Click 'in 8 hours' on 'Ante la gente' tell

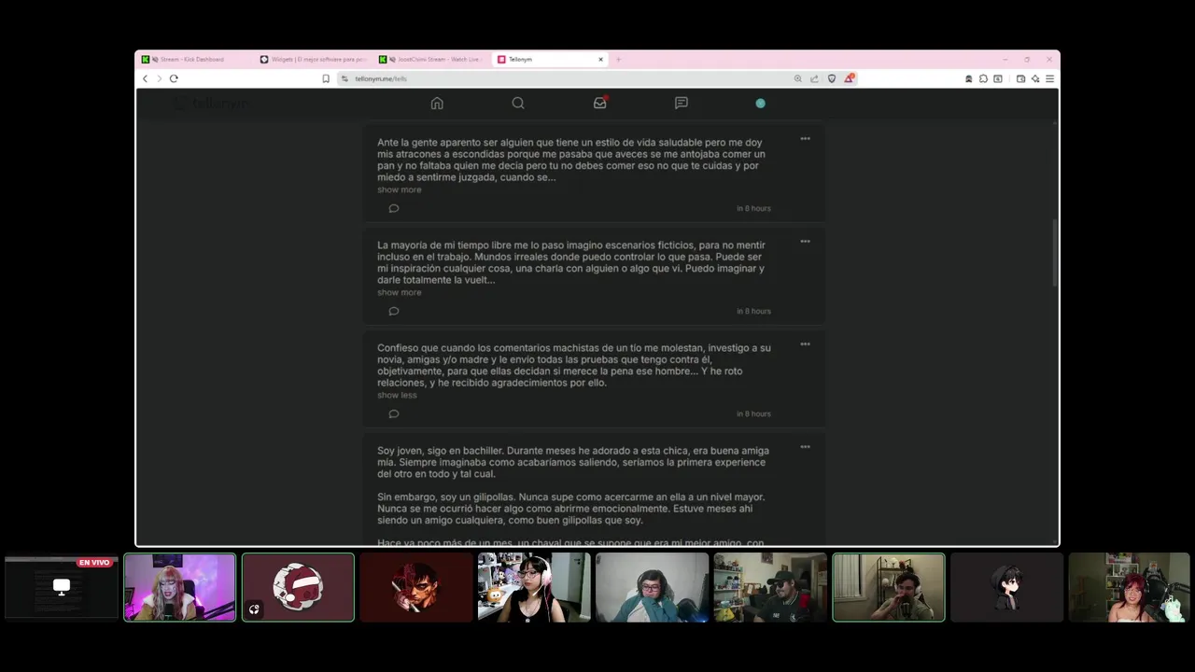point(753,208)
